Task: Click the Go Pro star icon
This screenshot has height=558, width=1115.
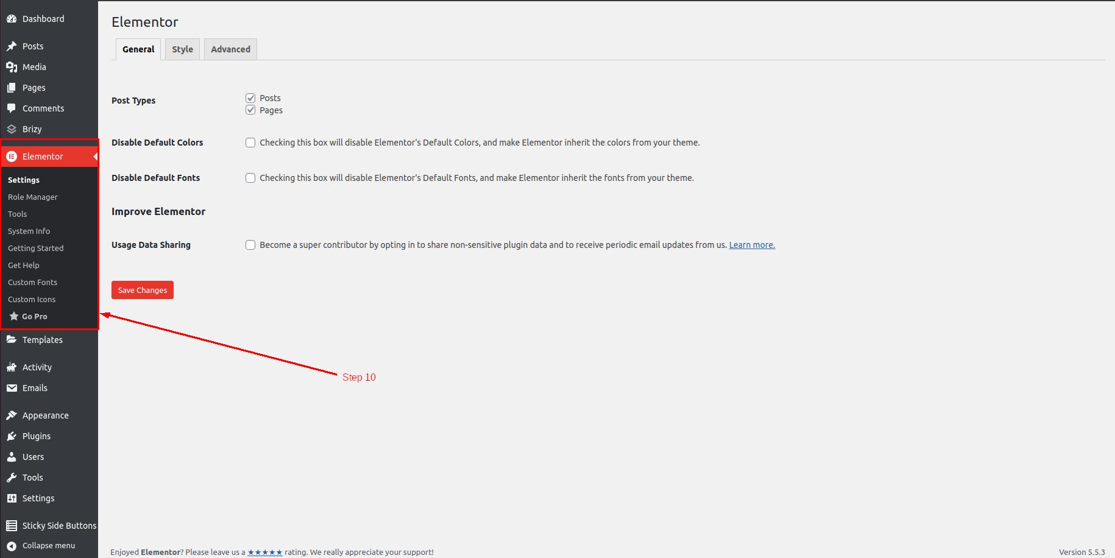Action: coord(14,316)
